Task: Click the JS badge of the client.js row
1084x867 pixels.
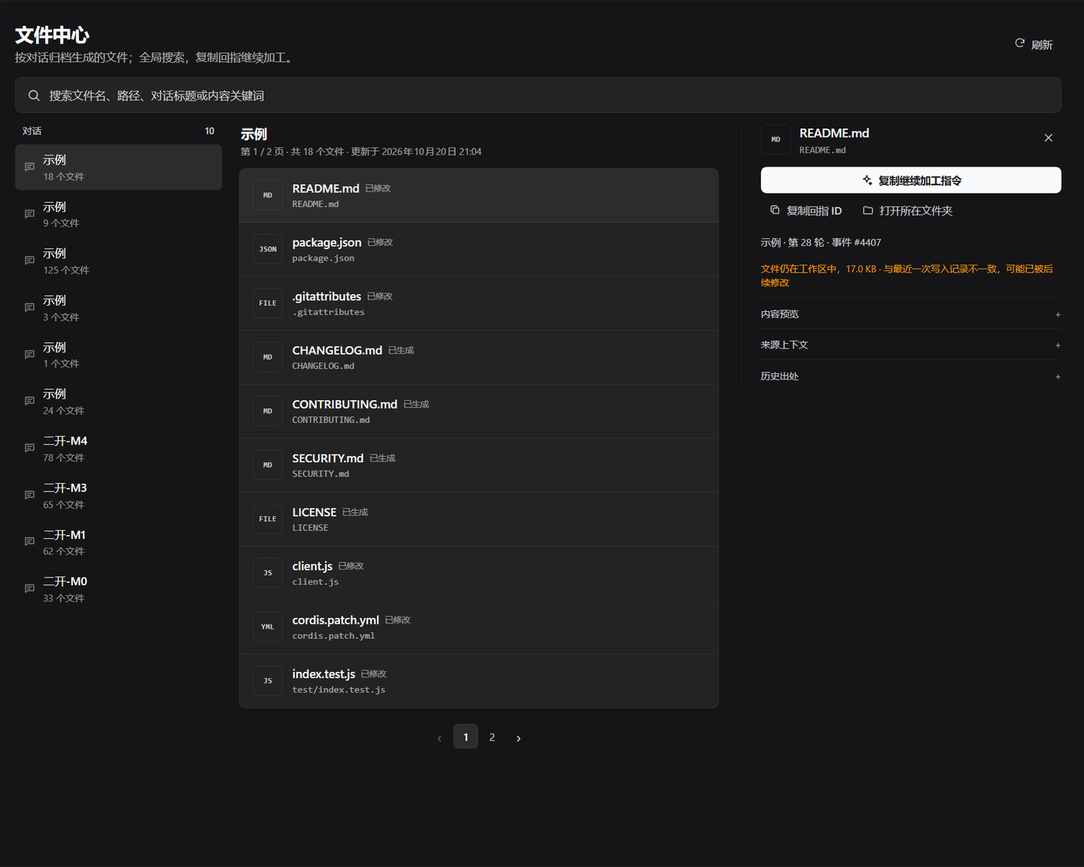Action: [268, 573]
